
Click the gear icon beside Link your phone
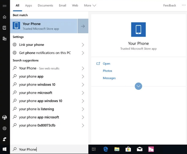(x=15, y=45)
